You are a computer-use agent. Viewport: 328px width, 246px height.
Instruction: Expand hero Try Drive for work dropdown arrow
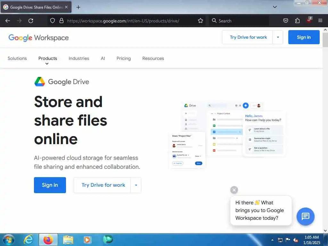pos(136,185)
